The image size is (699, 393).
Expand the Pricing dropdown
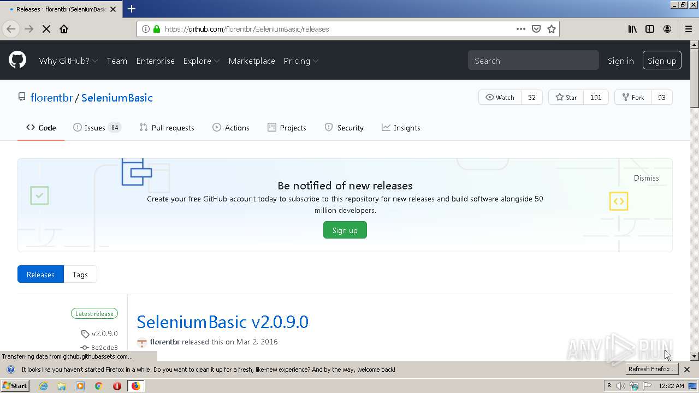click(301, 61)
